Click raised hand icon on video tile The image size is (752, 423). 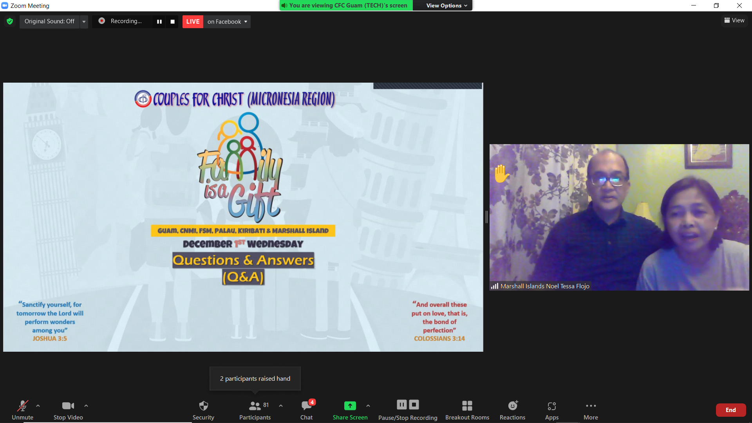(502, 174)
